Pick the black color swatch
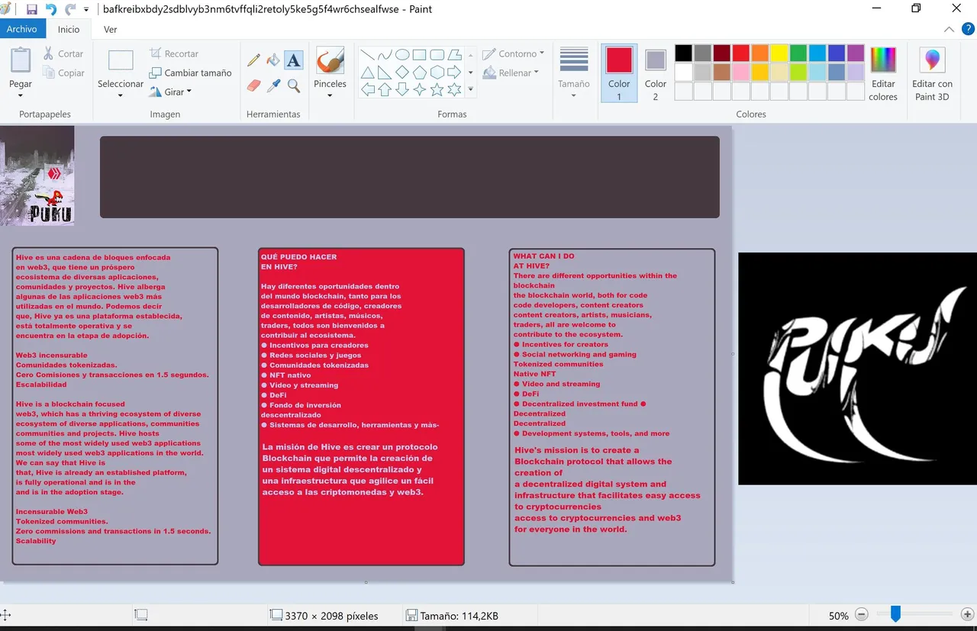This screenshot has height=631, width=977. [684, 53]
